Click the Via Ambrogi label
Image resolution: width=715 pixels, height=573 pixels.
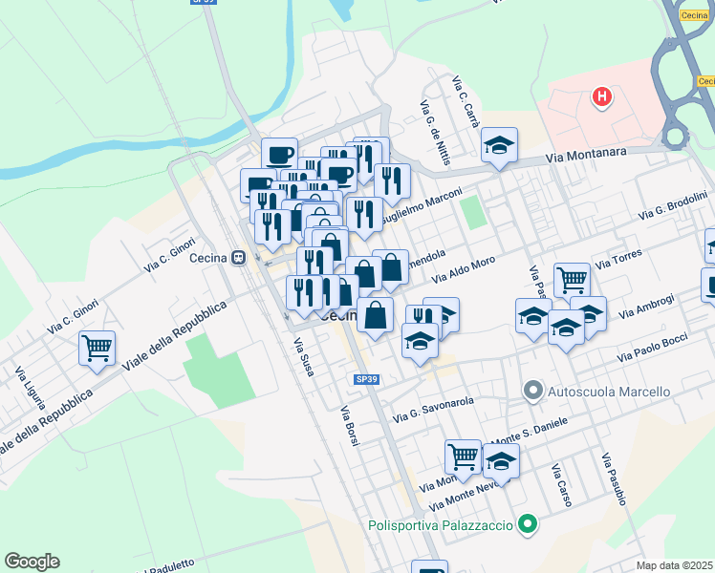(x=646, y=307)
